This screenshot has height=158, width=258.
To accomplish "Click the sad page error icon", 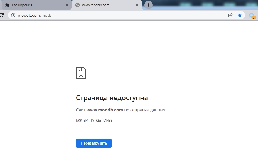I will click(x=81, y=73).
